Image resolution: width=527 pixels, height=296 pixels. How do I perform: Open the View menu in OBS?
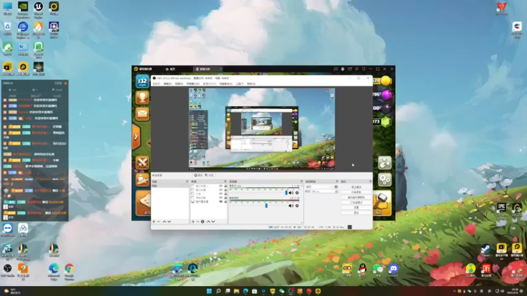tap(179, 84)
